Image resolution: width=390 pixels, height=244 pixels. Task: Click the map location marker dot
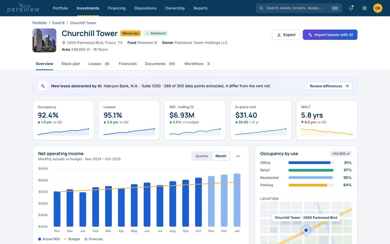(x=306, y=230)
